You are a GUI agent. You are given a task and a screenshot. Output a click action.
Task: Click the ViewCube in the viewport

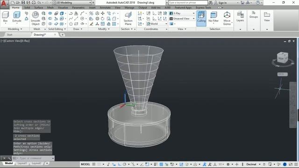coord(282,58)
